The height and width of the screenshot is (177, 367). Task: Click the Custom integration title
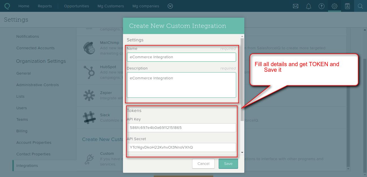pyautogui.click(x=107, y=153)
